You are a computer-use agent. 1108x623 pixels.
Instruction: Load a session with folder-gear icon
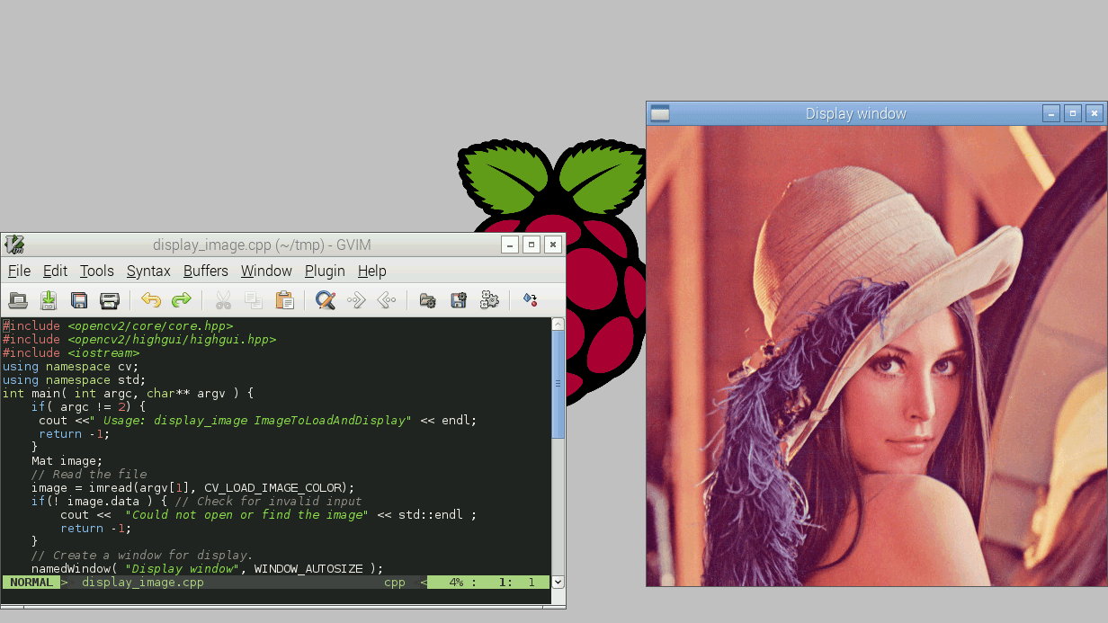pos(428,300)
